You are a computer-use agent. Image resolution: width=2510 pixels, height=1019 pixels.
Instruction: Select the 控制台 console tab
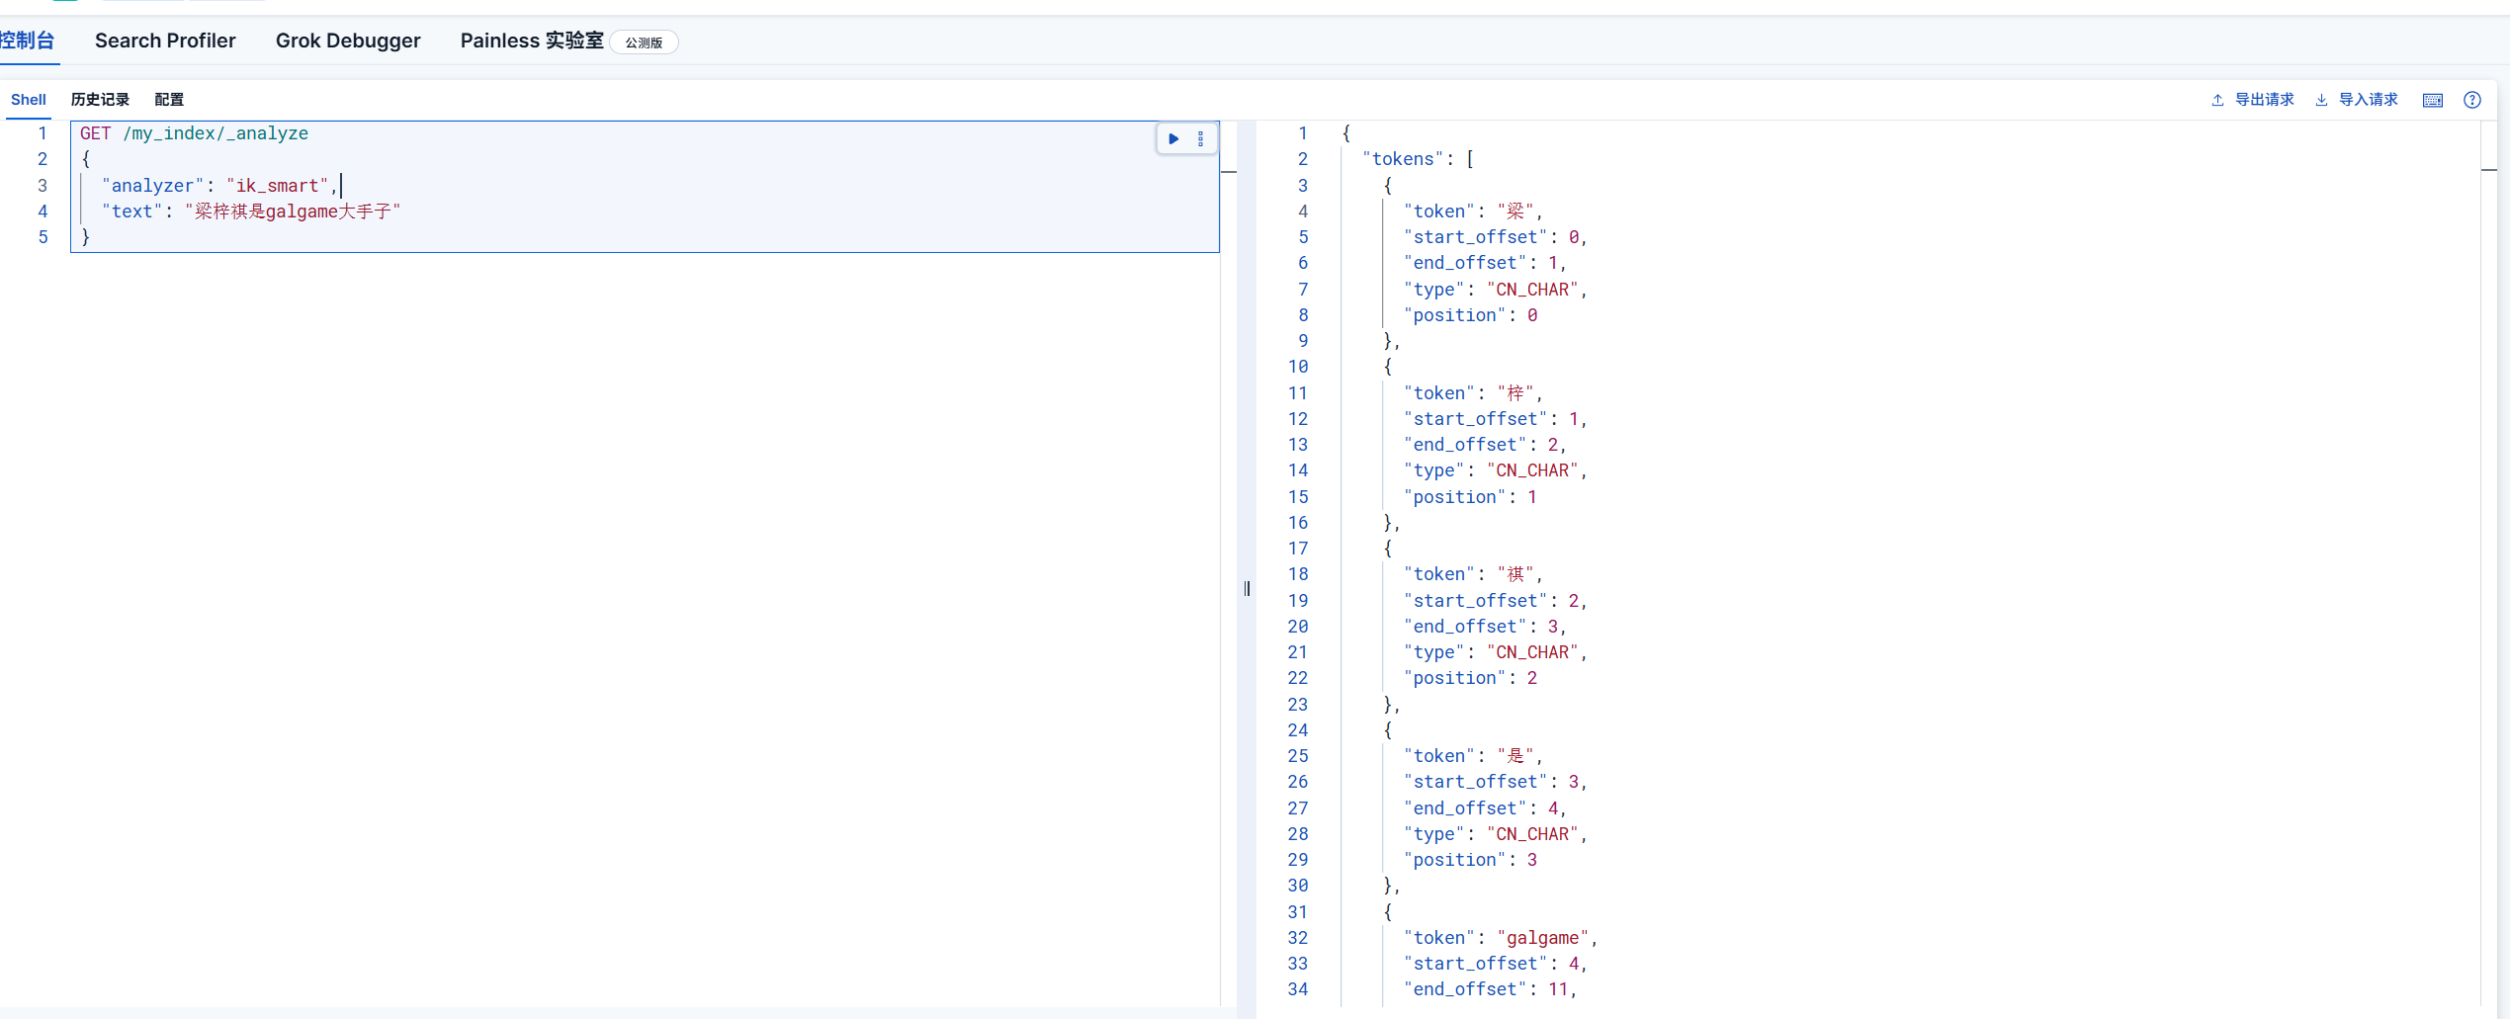click(27, 41)
